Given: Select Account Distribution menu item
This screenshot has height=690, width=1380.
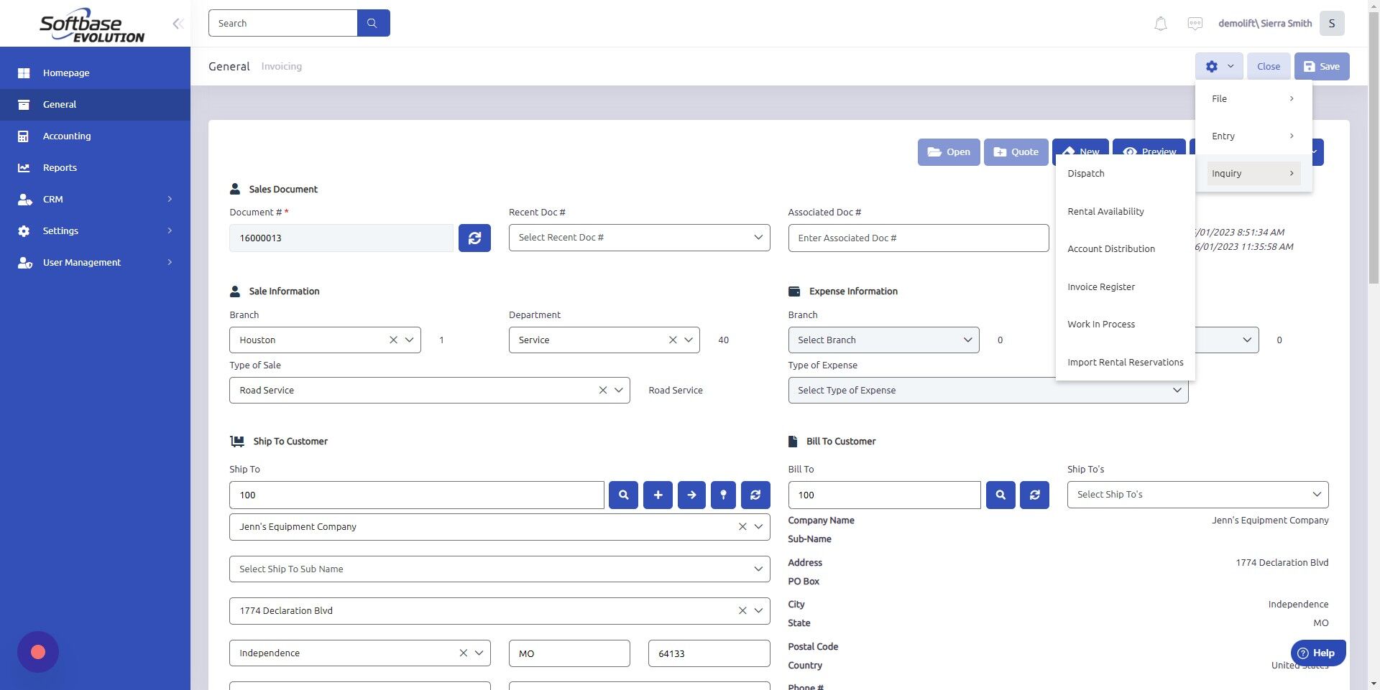Looking at the screenshot, I should (1125, 248).
